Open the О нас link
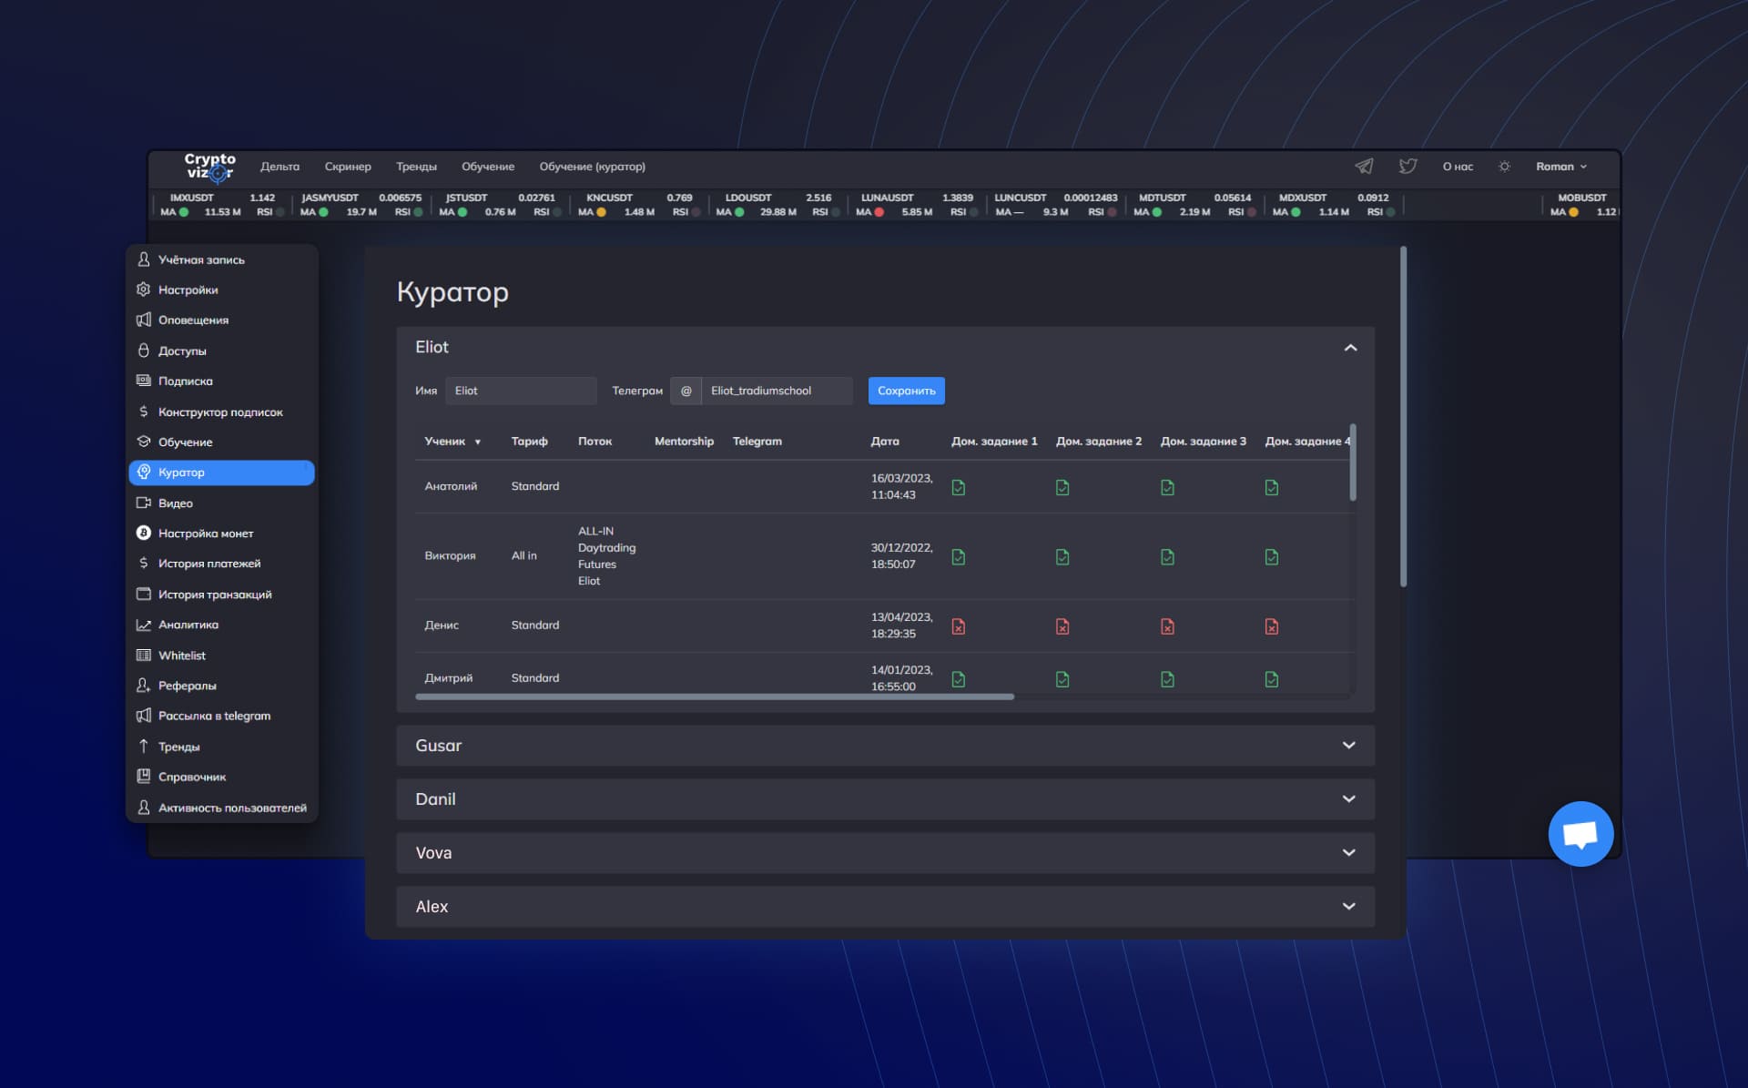 coord(1457,167)
